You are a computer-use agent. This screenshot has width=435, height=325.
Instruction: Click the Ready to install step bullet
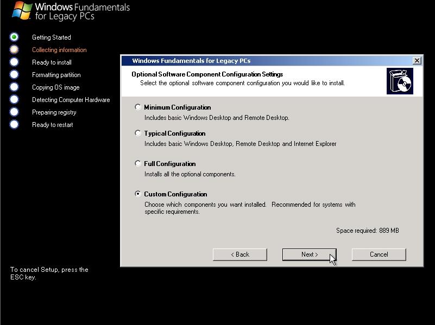(14, 62)
